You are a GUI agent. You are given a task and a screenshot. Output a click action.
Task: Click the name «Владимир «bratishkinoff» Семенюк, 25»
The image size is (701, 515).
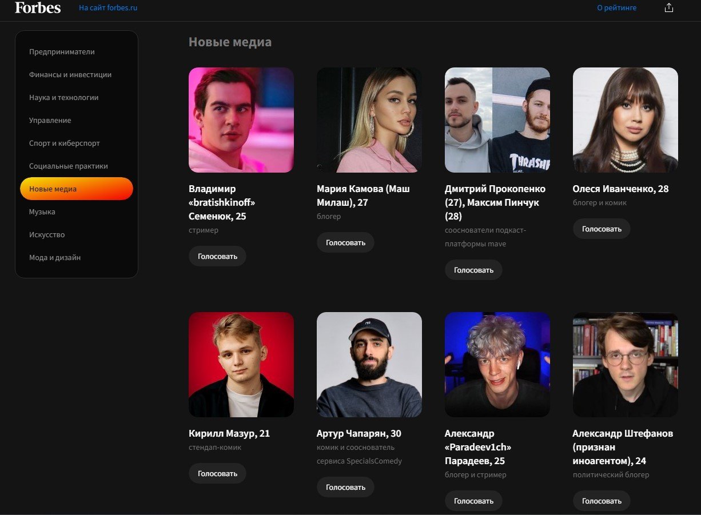pos(222,202)
